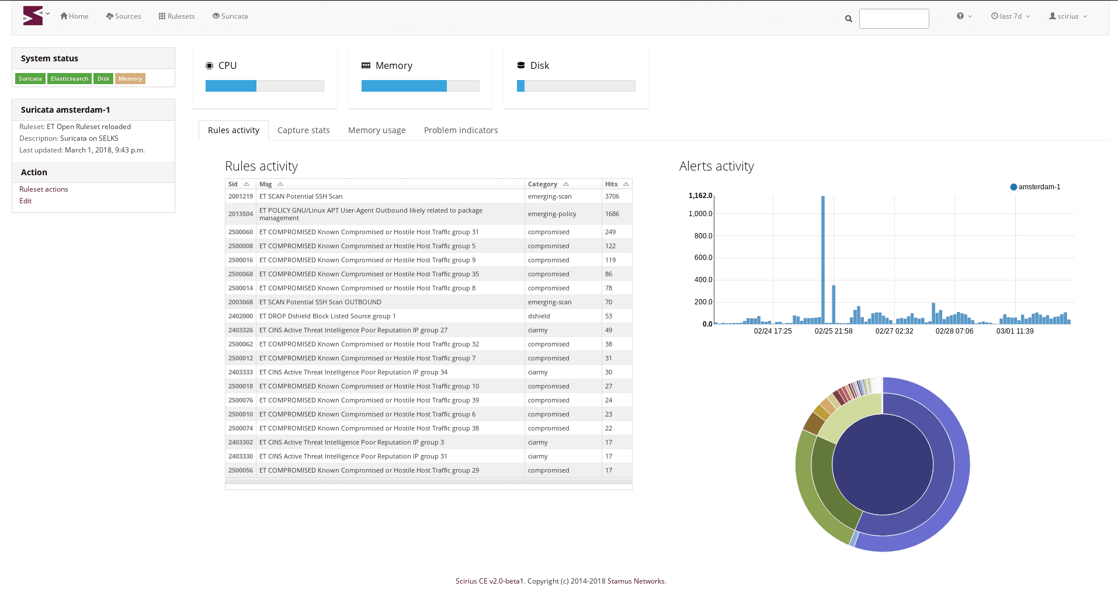
Task: Click the search magnifier icon
Action: (849, 19)
